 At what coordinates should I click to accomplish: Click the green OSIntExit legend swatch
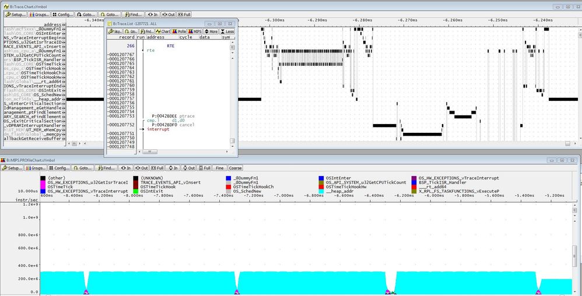tap(136, 191)
